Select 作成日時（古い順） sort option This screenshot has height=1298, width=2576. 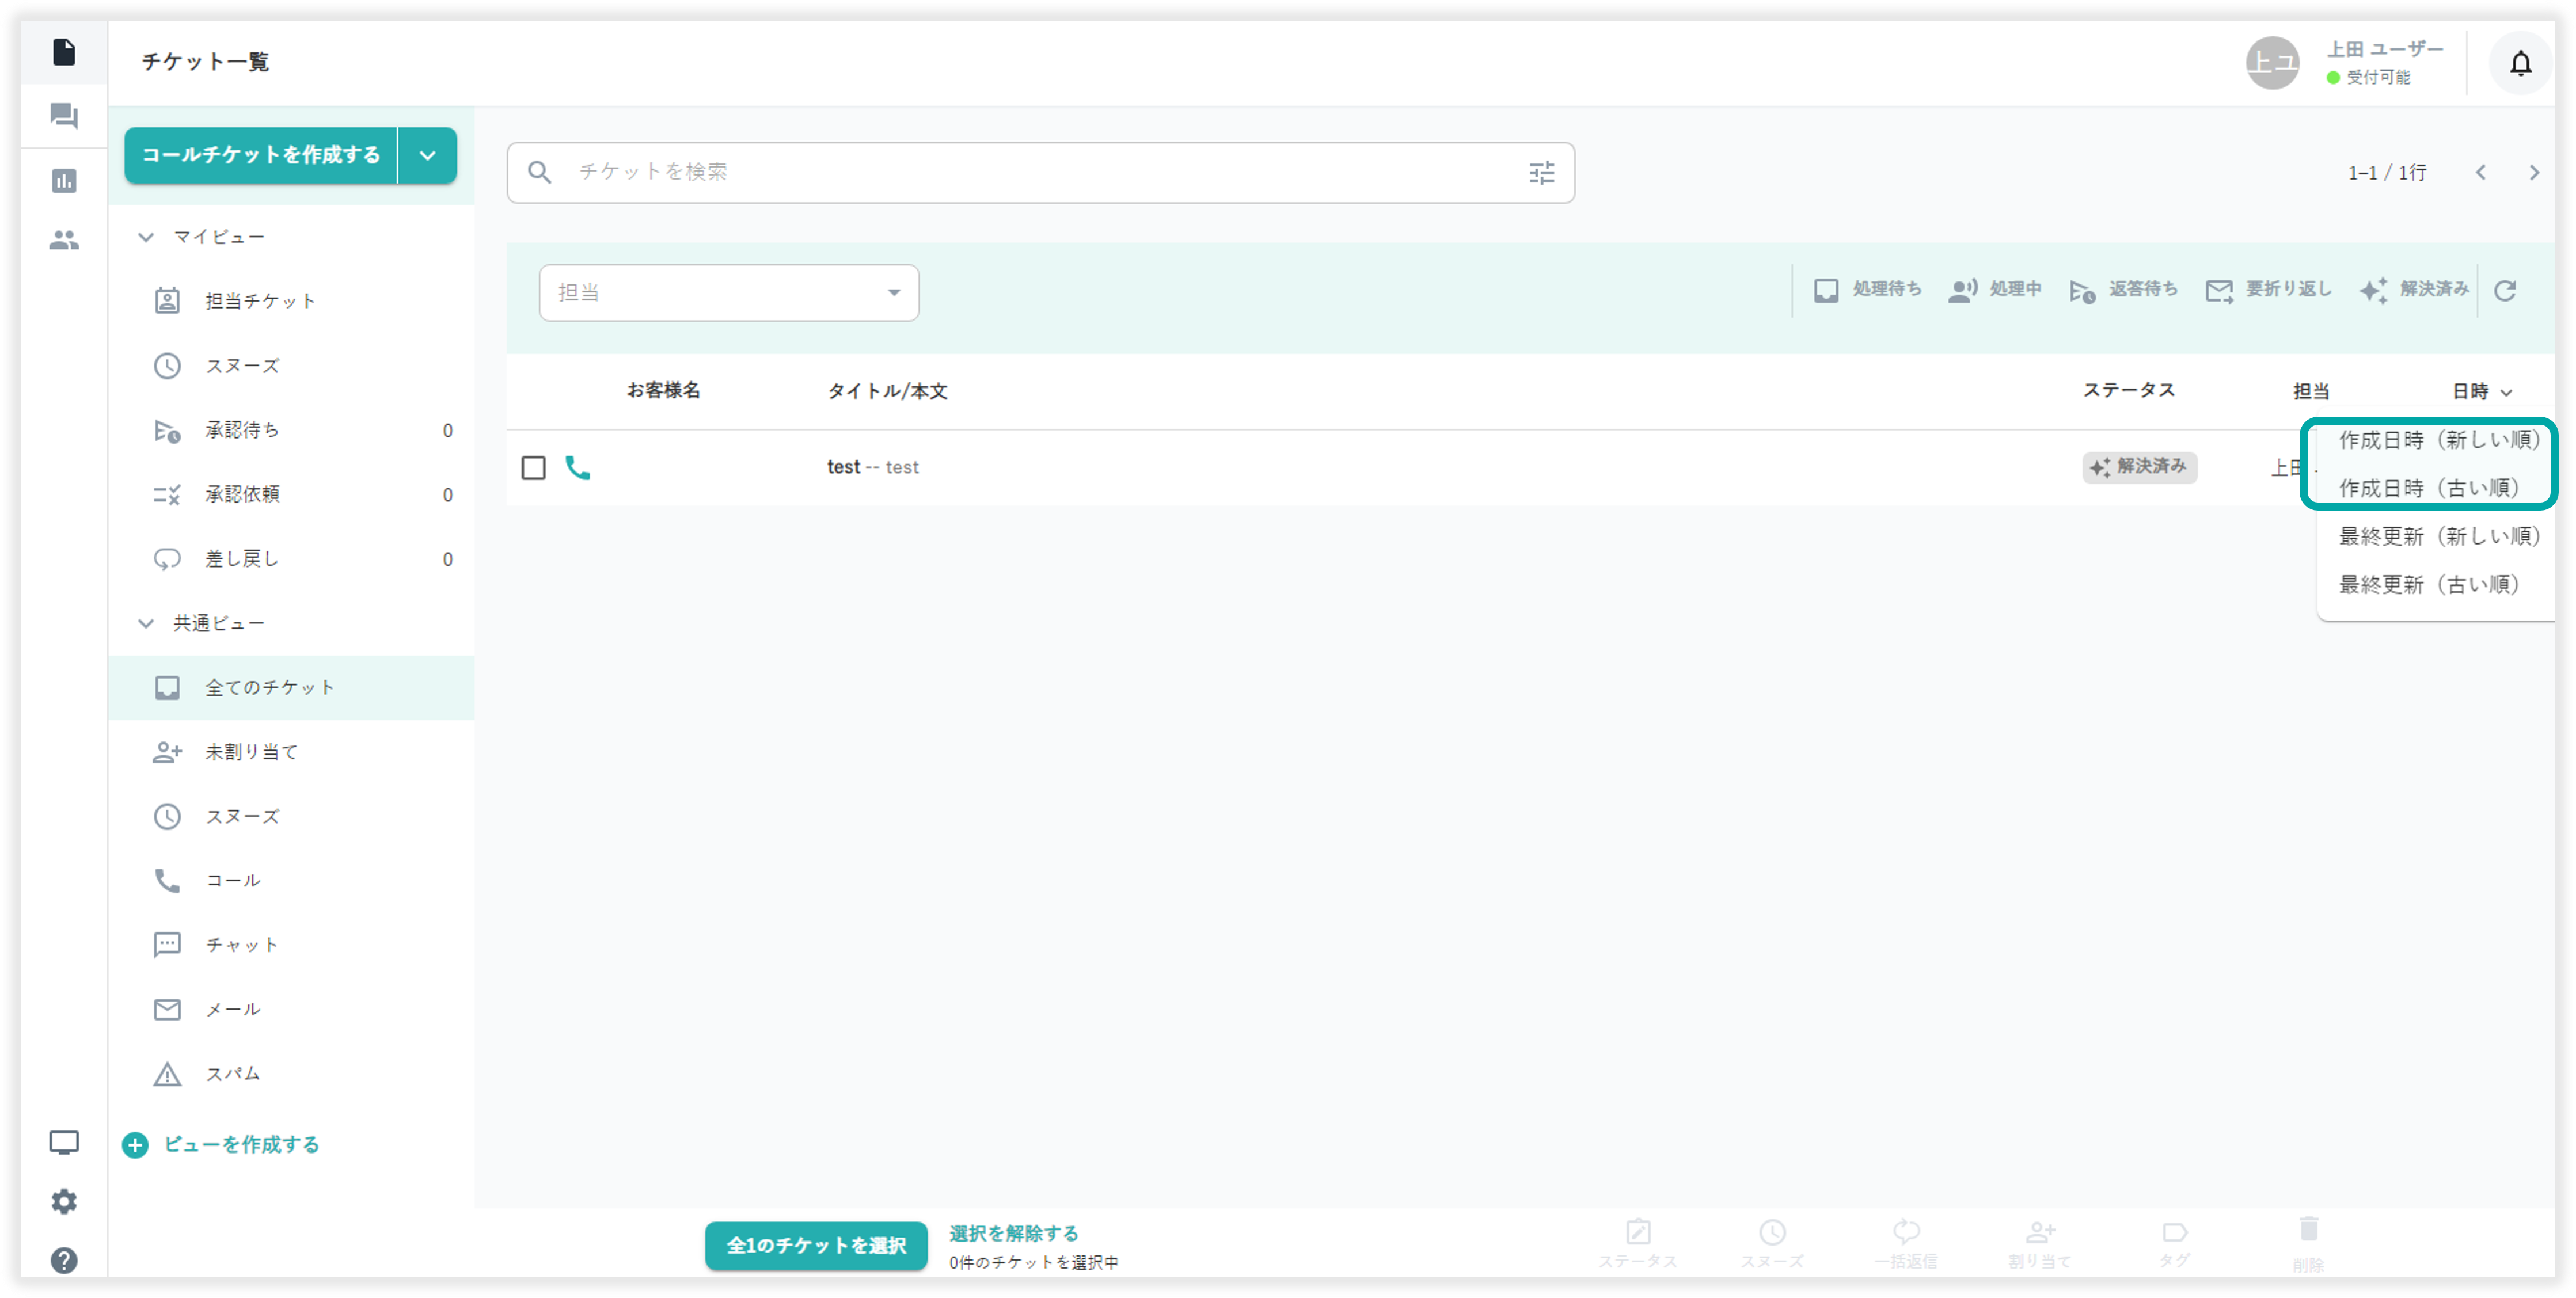[2427, 488]
